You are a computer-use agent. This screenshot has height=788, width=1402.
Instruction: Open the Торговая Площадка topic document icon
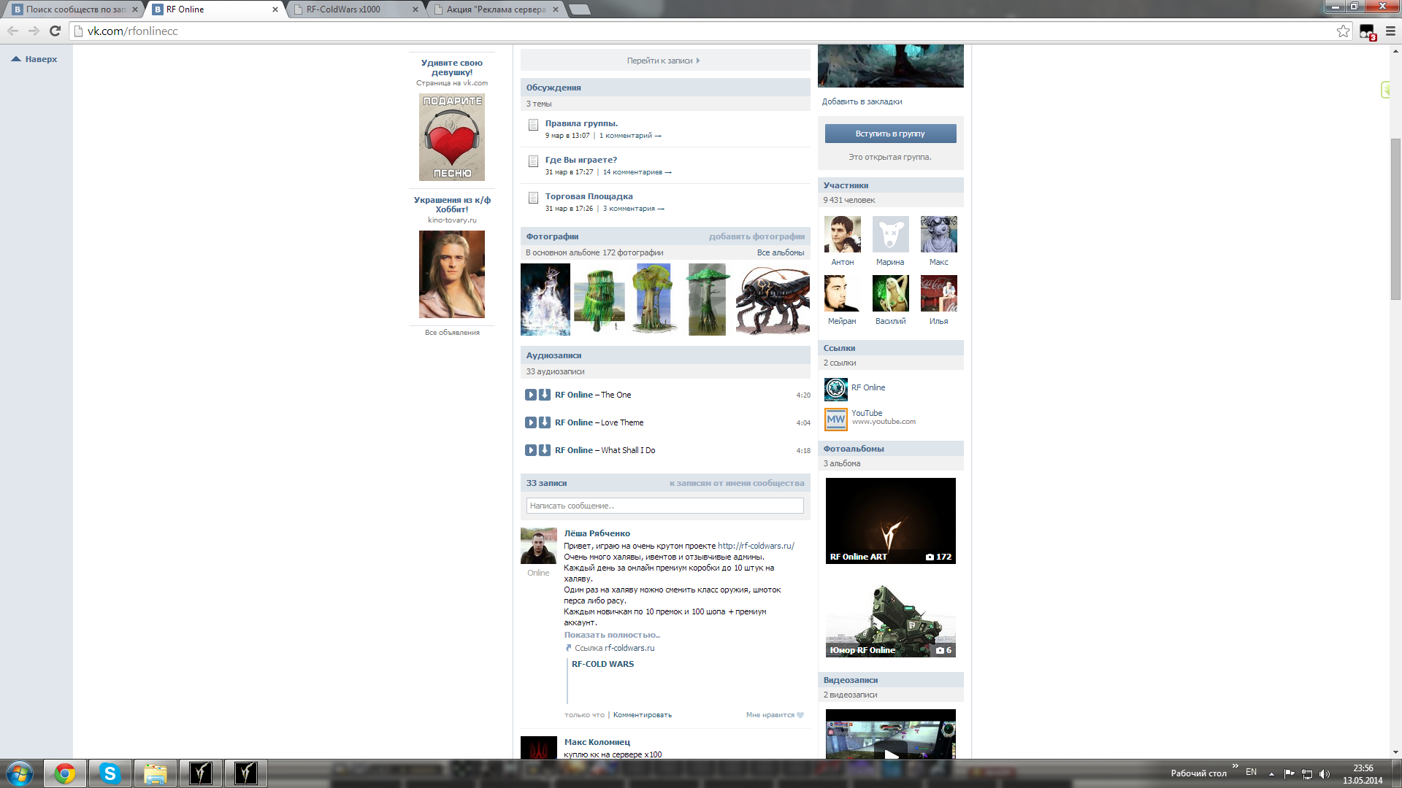coord(533,198)
